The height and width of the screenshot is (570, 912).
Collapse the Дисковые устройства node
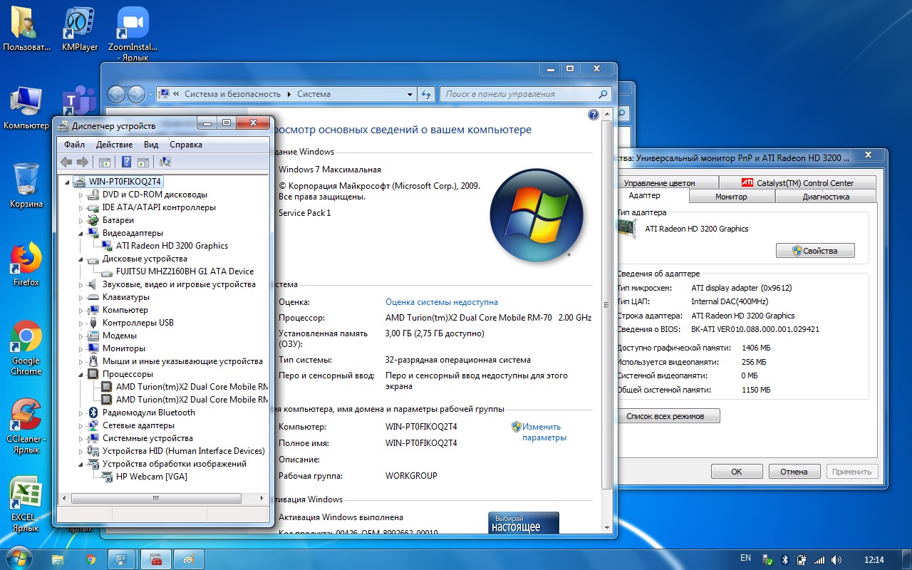pos(81,259)
